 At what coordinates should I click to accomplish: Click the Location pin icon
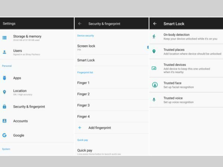point(4,92)
